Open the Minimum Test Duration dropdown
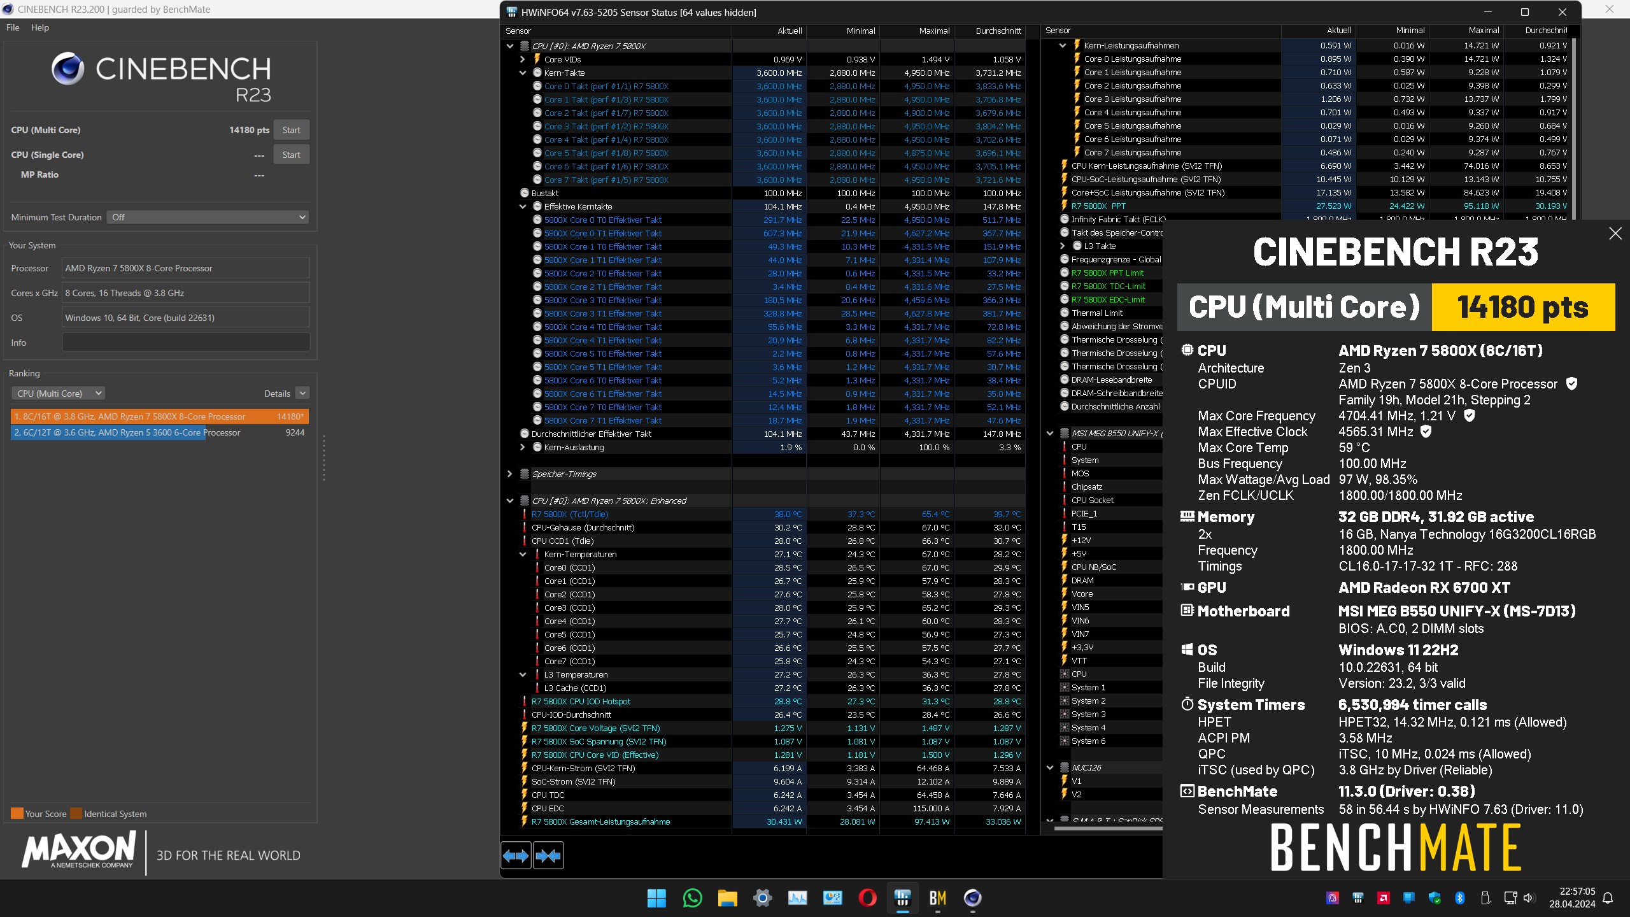The image size is (1630, 917). click(208, 217)
